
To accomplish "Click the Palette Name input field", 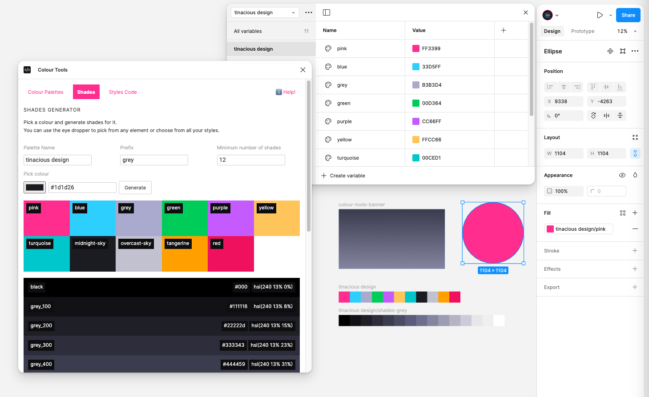I will click(57, 160).
